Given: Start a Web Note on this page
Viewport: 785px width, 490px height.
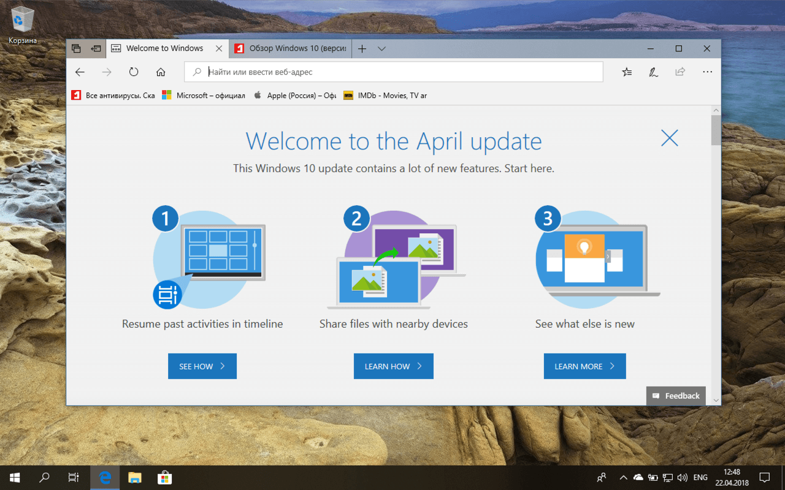Looking at the screenshot, I should [653, 72].
